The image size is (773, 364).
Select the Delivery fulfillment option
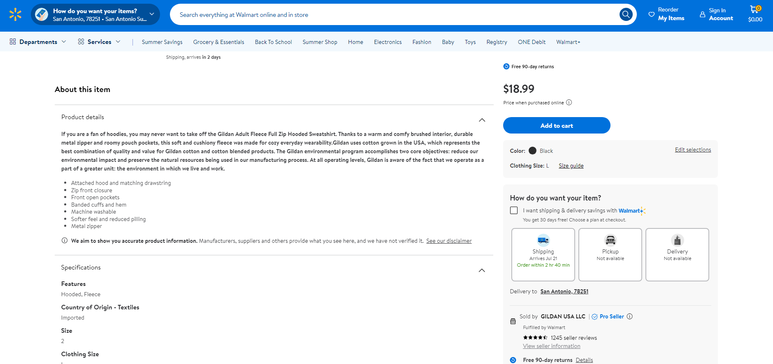click(677, 255)
